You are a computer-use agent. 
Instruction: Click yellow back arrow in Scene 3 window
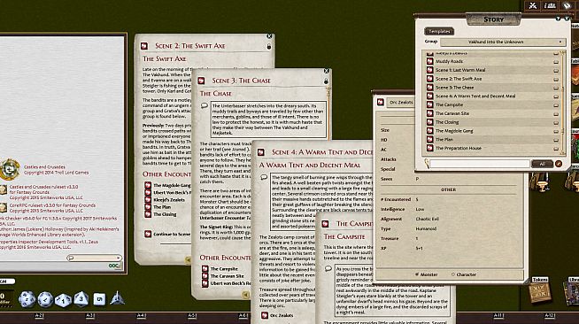tap(245, 294)
